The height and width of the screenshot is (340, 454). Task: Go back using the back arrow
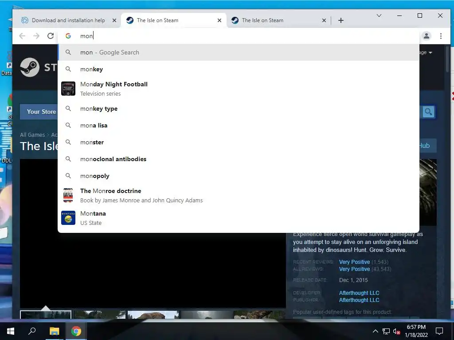click(22, 36)
